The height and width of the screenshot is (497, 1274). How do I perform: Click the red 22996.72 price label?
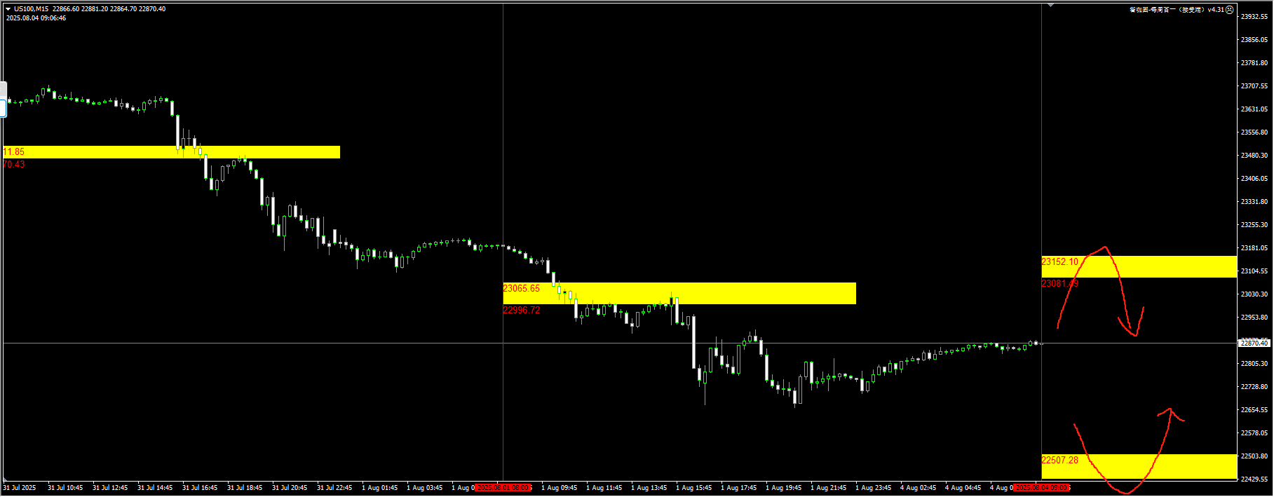[522, 311]
